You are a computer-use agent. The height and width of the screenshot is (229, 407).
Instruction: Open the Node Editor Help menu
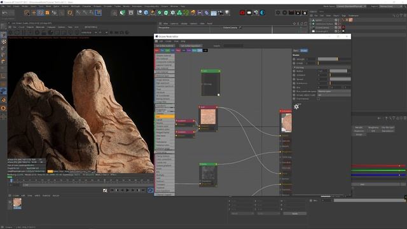(183, 41)
